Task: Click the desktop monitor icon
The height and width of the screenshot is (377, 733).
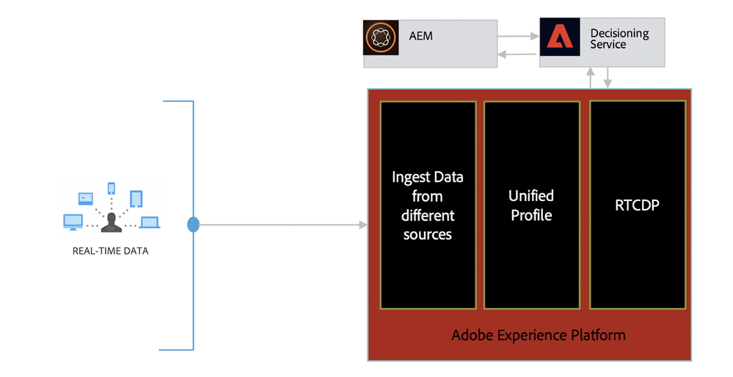Action: click(x=73, y=222)
